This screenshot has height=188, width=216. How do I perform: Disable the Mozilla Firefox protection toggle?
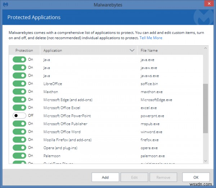coord(19,140)
